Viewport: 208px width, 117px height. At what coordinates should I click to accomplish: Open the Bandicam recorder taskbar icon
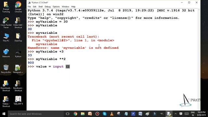[97, 114]
